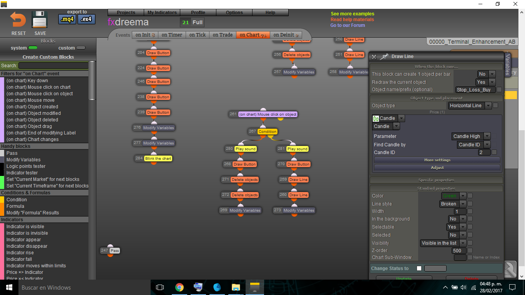
Task: Select Draw Line block 260
Action: [298, 195]
